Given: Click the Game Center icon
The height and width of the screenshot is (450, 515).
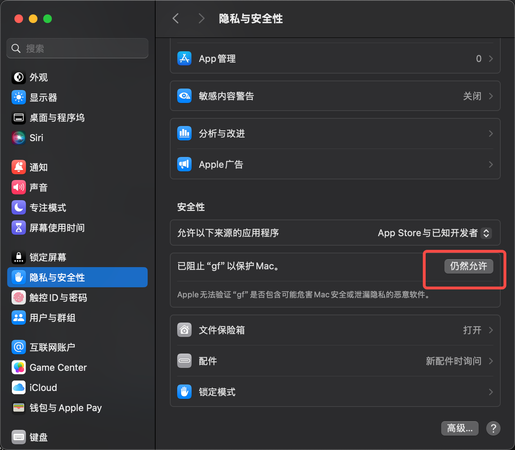Looking at the screenshot, I should [x=19, y=368].
